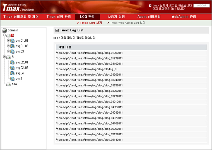Open log file slog.03252011
This screenshot has height=150, width=212.
[89, 86]
